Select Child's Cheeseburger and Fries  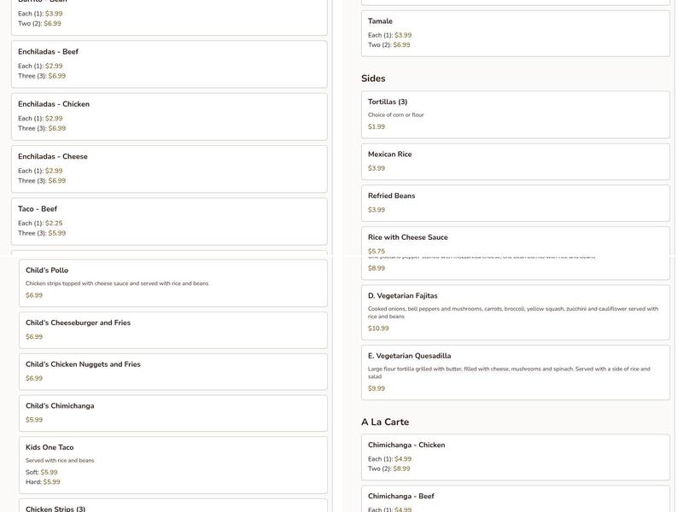point(172,329)
